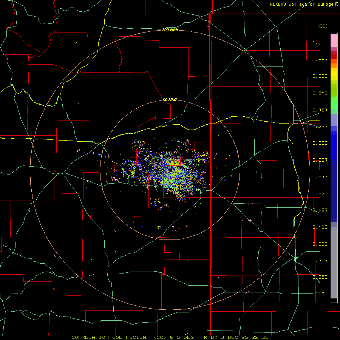Click the 0.947 scale value
This screenshot has width=340, height=340.
(x=320, y=59)
